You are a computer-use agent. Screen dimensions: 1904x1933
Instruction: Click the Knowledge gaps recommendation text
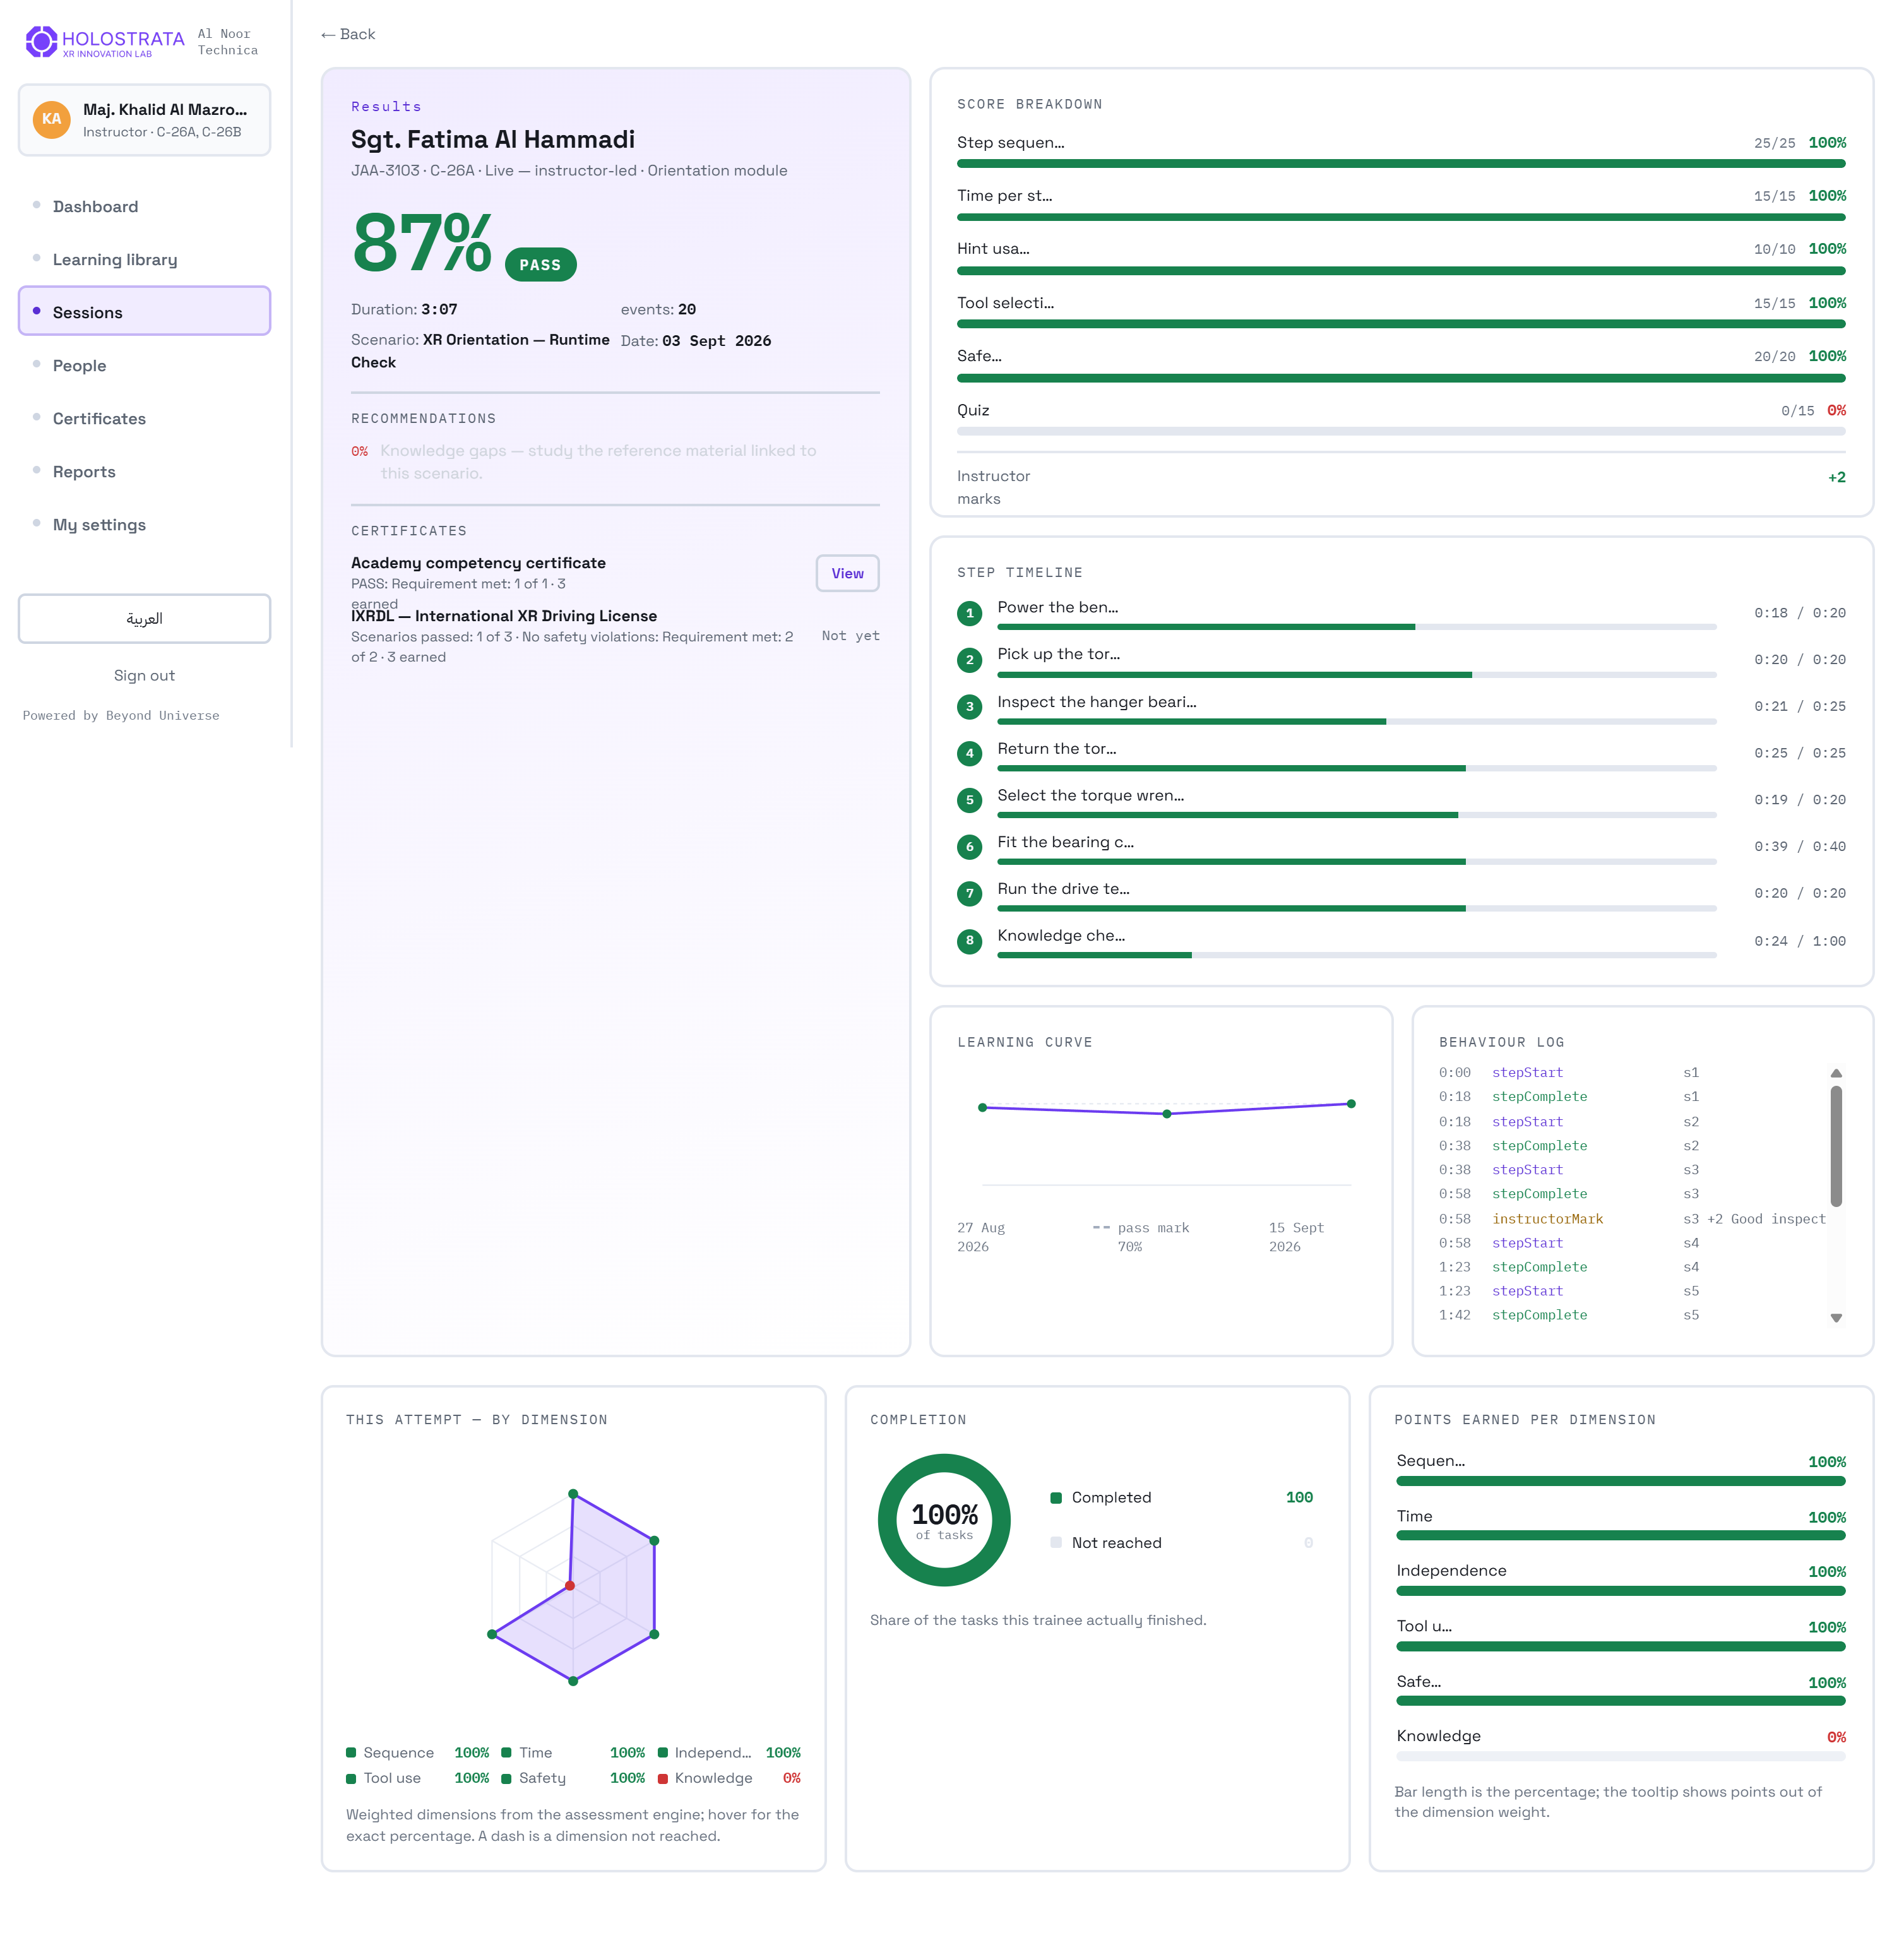(598, 462)
